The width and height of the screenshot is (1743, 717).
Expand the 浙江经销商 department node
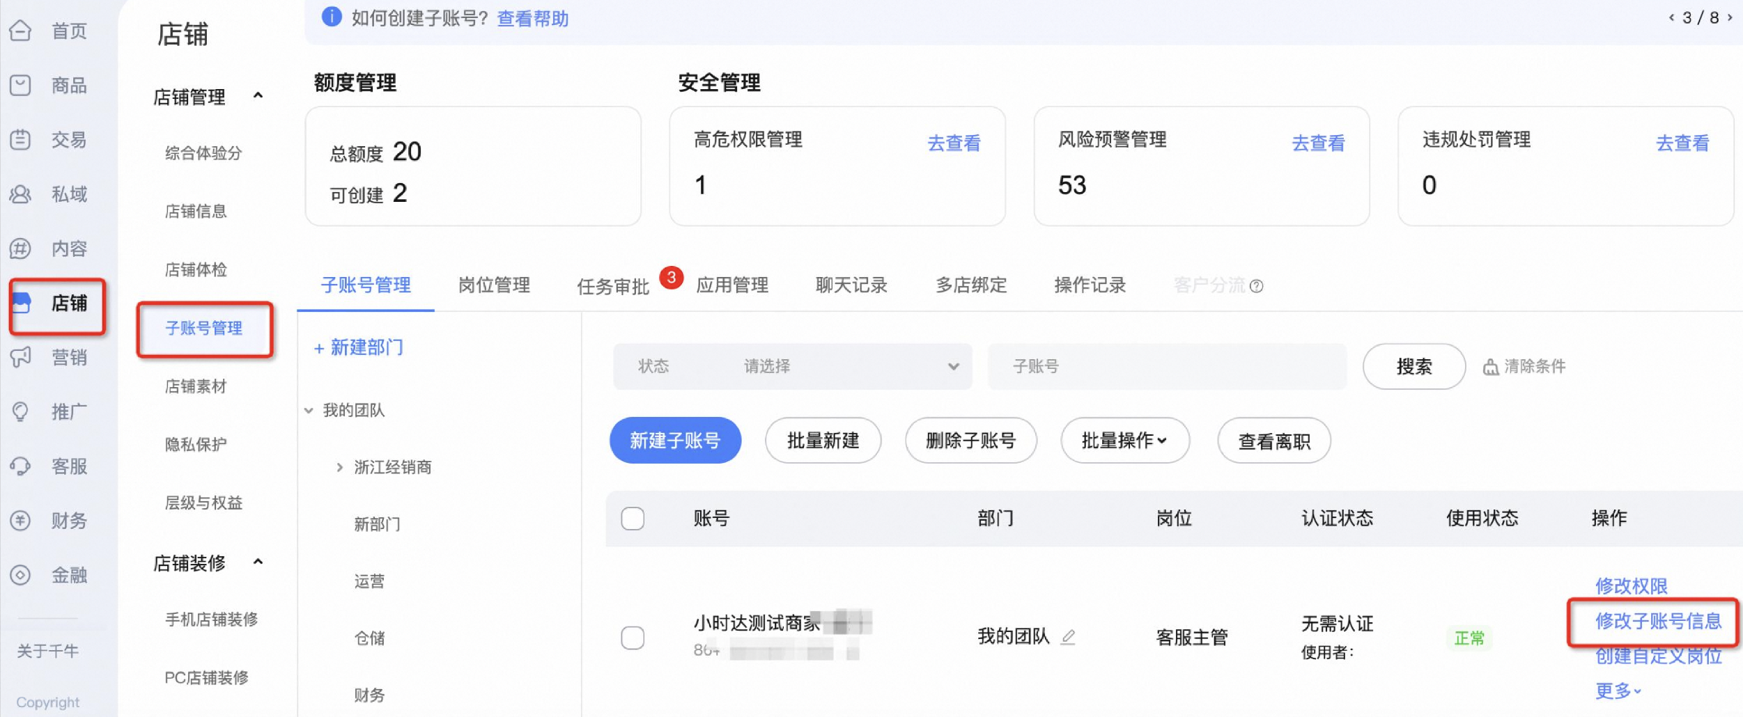coord(339,467)
